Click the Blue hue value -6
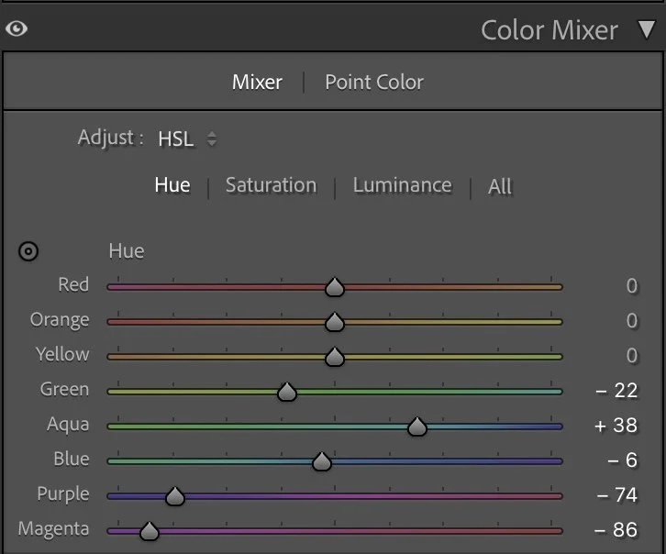Viewport: 666px width, 554px height. [623, 460]
